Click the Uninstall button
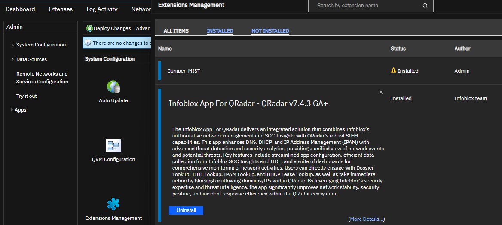This screenshot has width=502, height=225. tap(186, 210)
